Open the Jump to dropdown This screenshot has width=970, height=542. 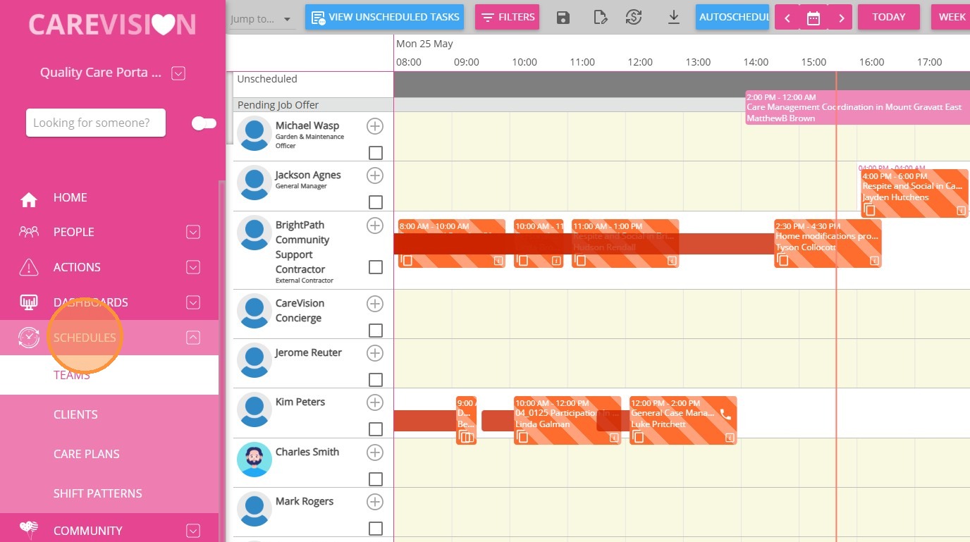point(261,19)
